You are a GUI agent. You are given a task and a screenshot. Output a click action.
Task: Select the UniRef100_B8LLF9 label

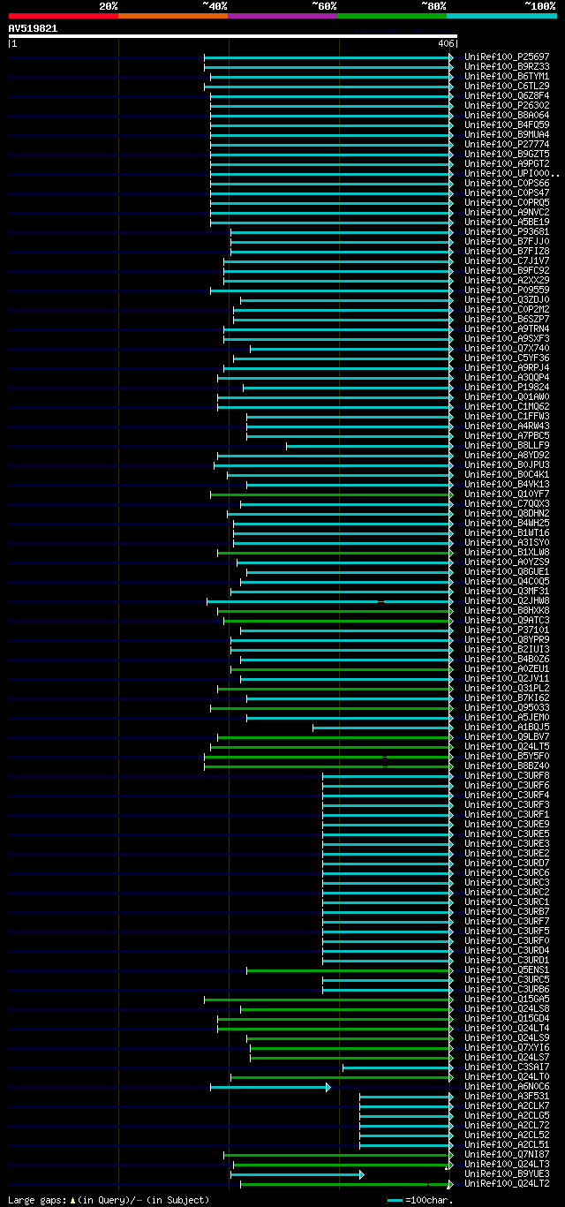pos(507,446)
